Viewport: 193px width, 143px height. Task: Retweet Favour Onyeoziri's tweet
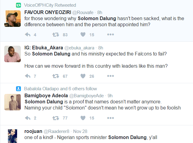point(55,35)
